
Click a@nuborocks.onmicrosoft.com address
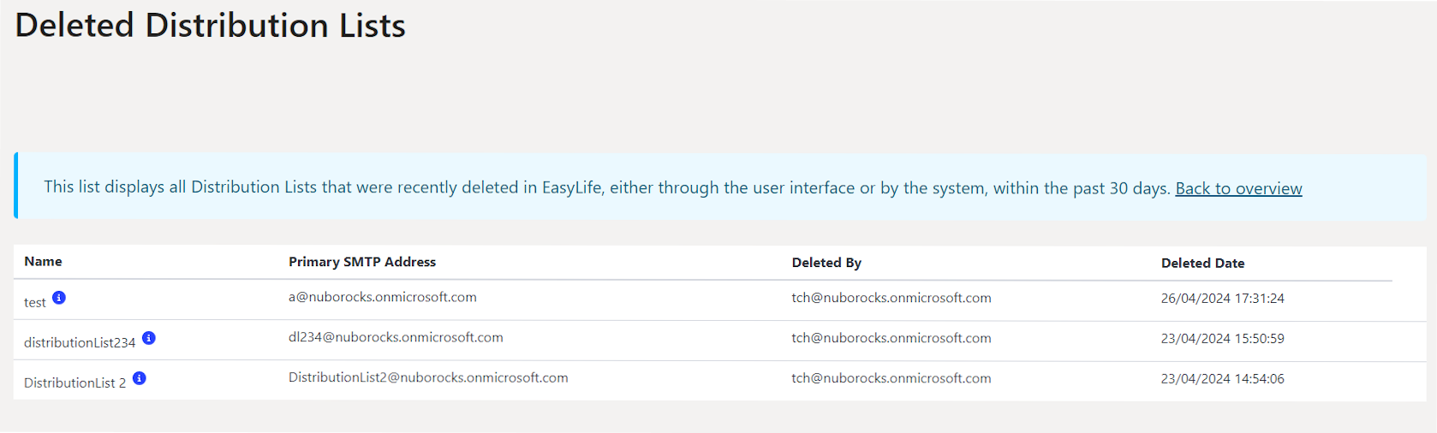click(383, 297)
